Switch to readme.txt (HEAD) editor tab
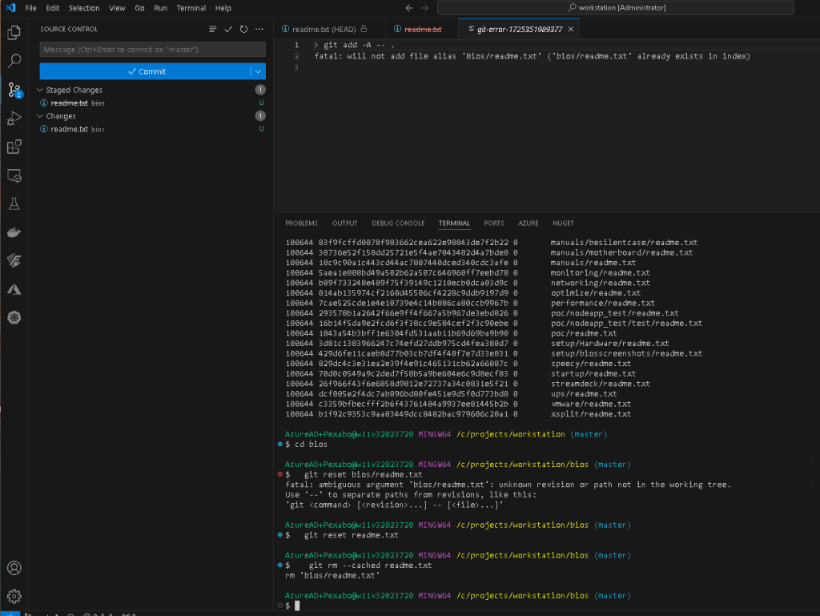Screen dimensions: 820x616 [329, 30]
